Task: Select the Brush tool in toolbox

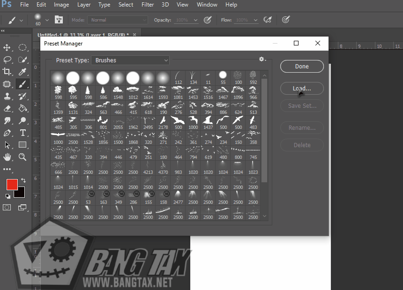Action: click(x=22, y=84)
